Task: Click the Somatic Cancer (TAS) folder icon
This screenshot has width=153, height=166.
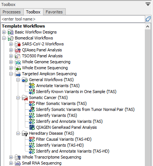Action: (x=25, y=98)
